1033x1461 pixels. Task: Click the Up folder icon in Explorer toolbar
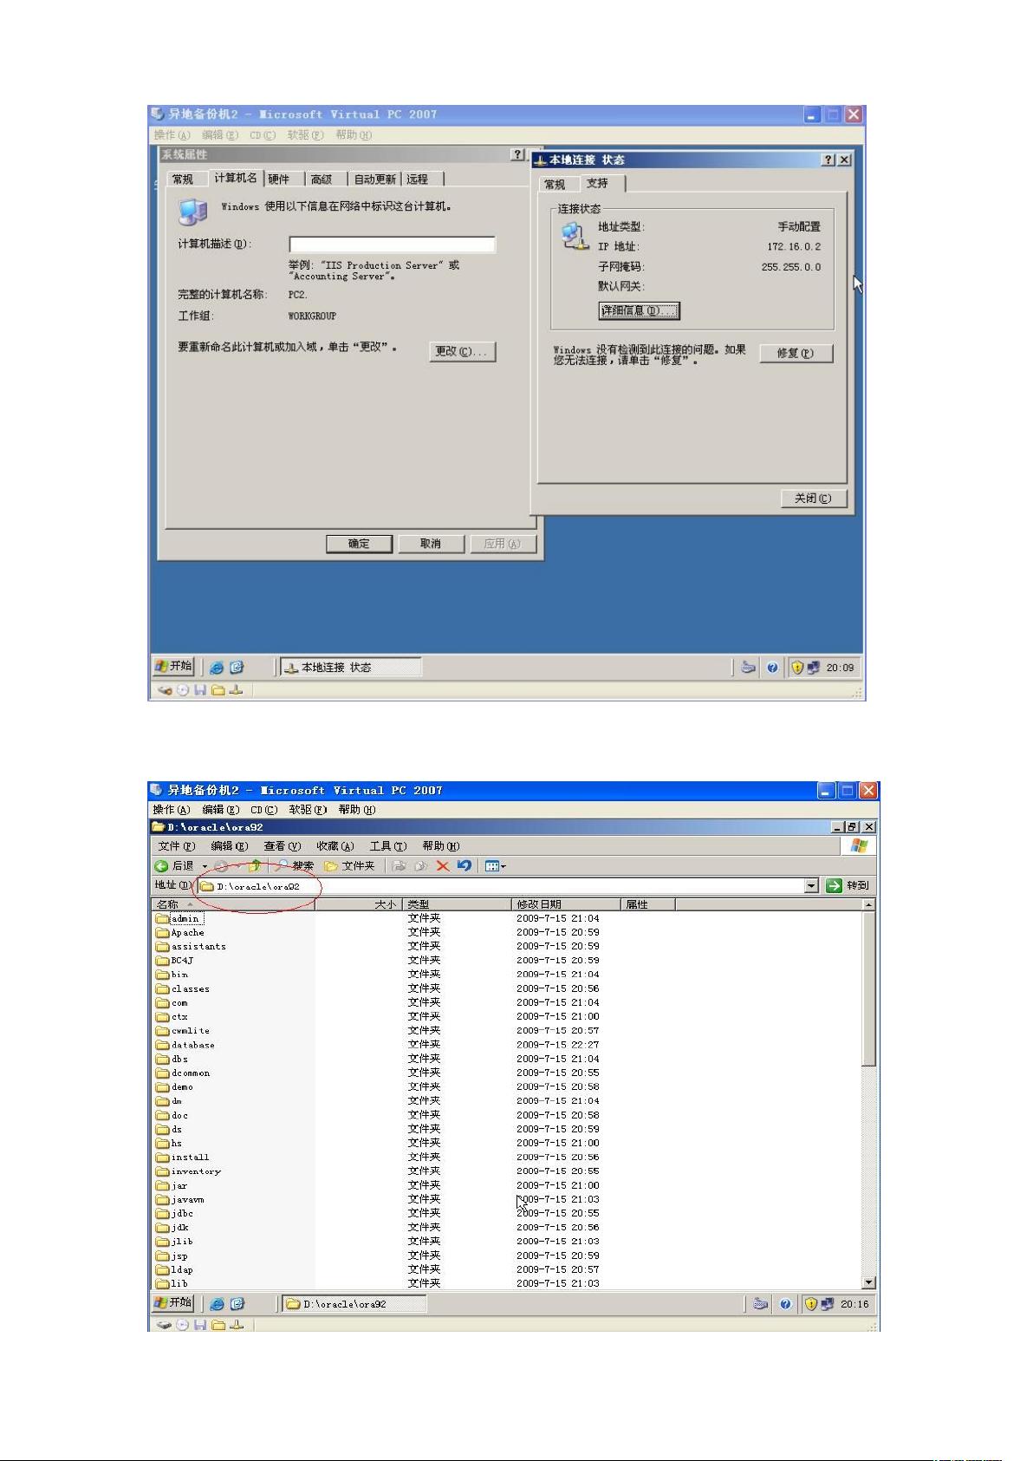click(x=255, y=866)
